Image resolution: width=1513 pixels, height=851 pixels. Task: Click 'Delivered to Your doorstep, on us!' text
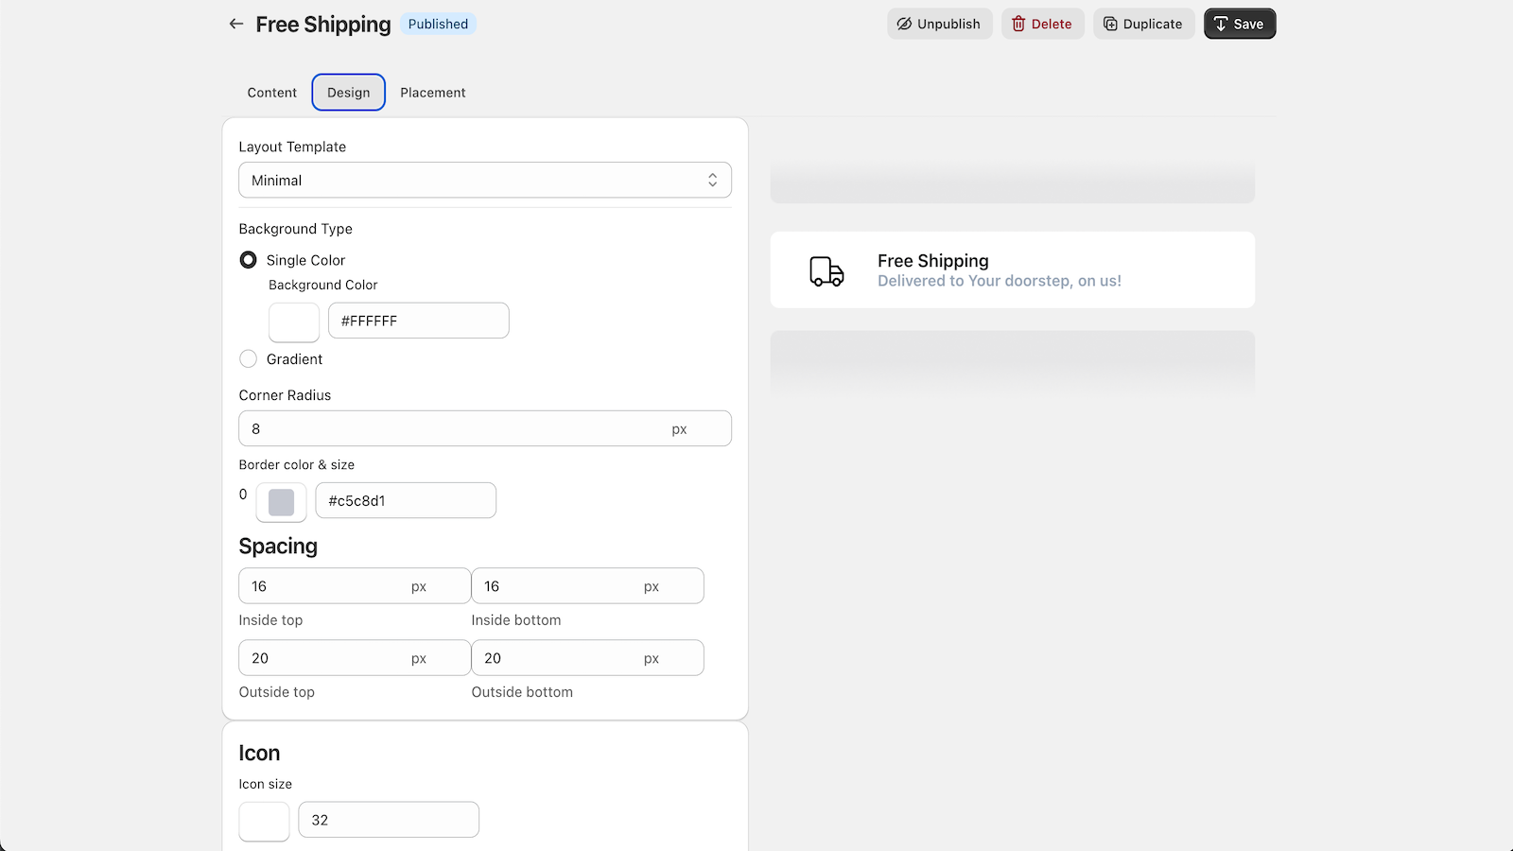1000,281
